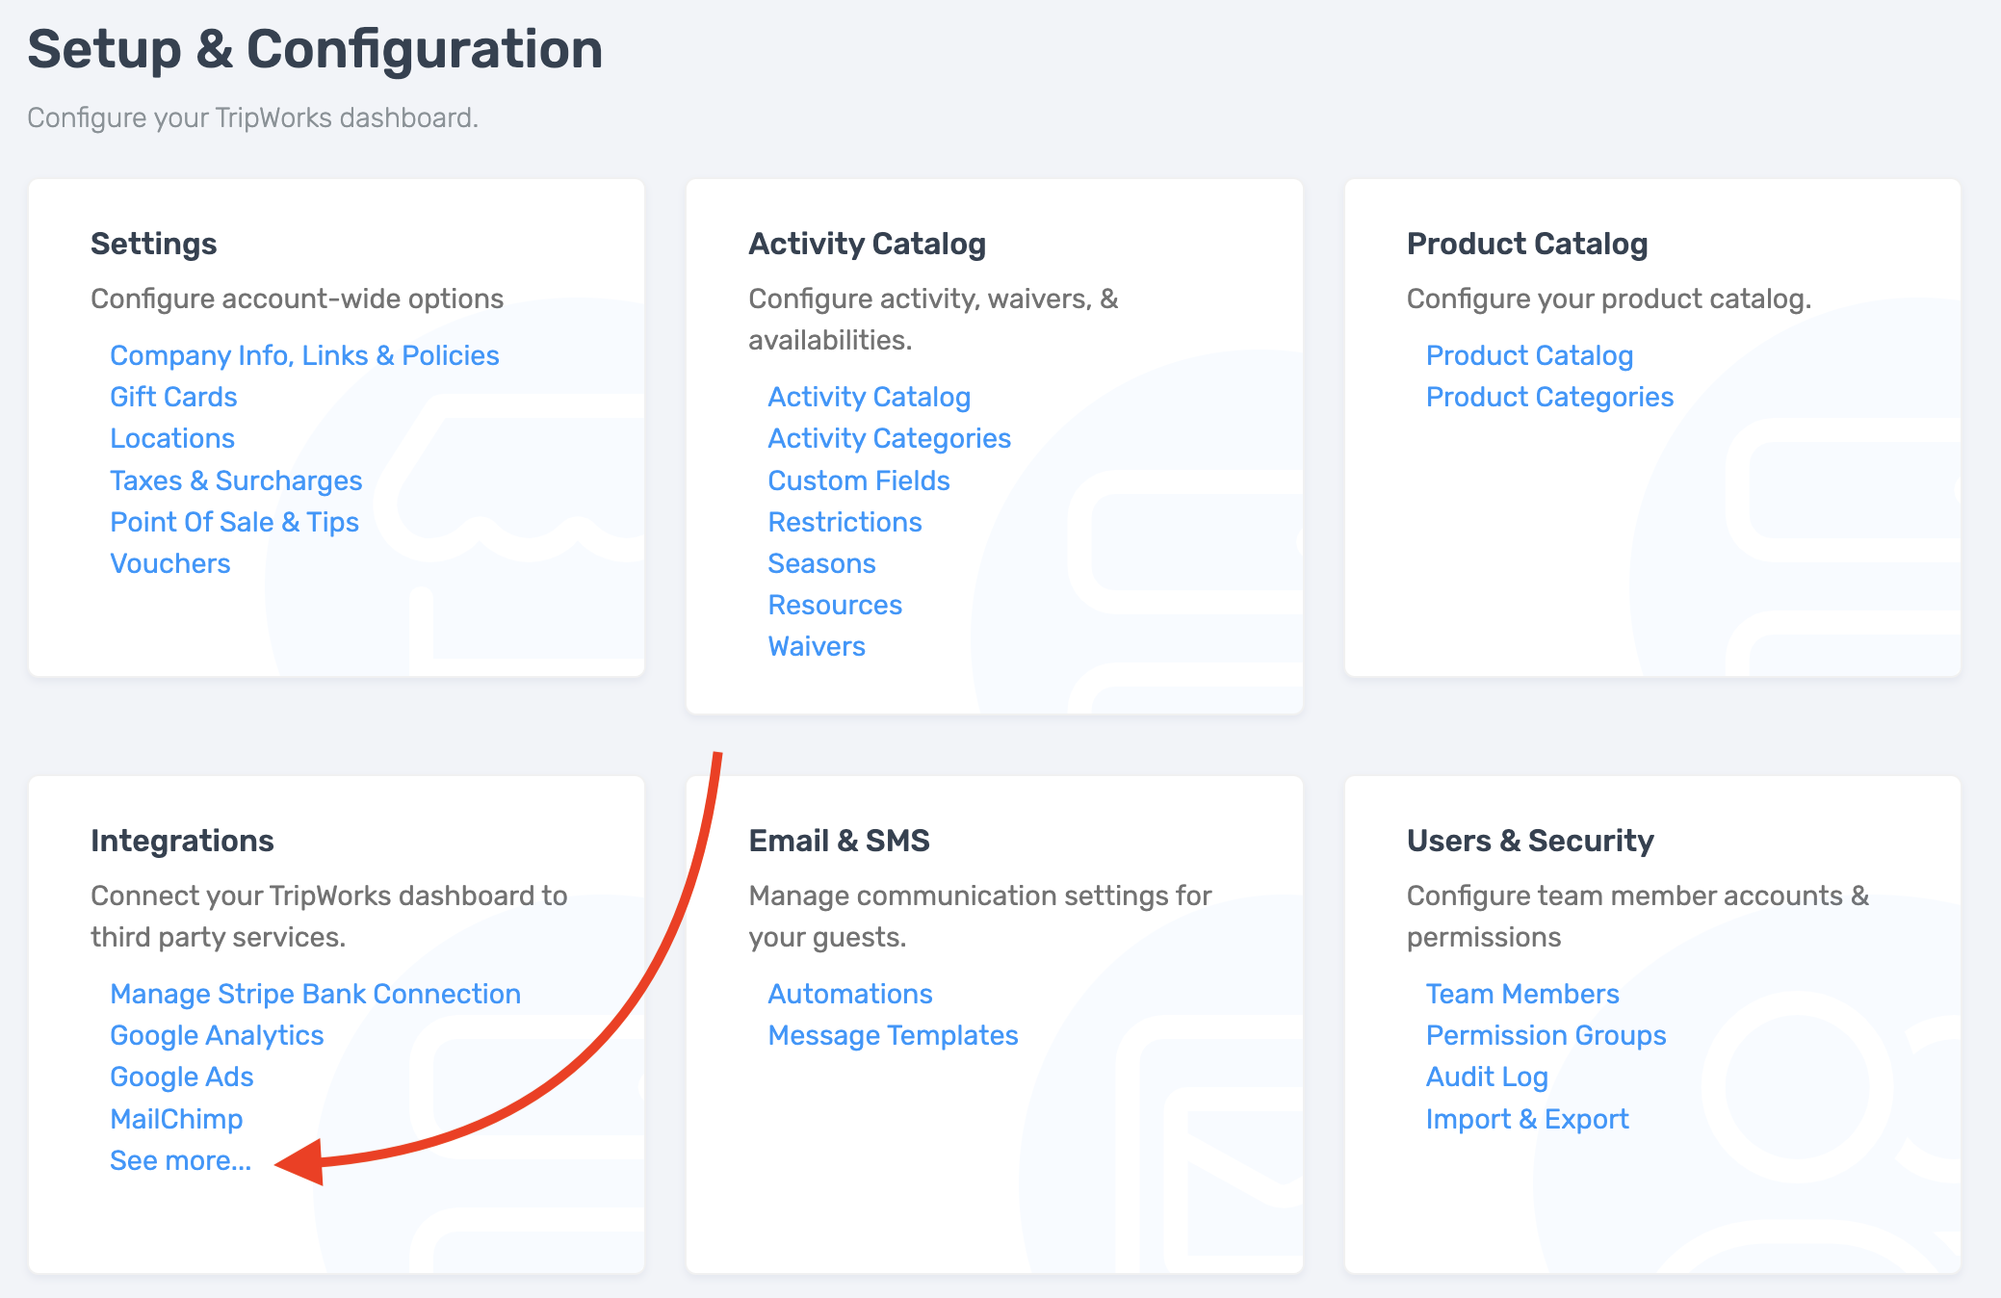Open Google Analytics integration

coord(217,1035)
